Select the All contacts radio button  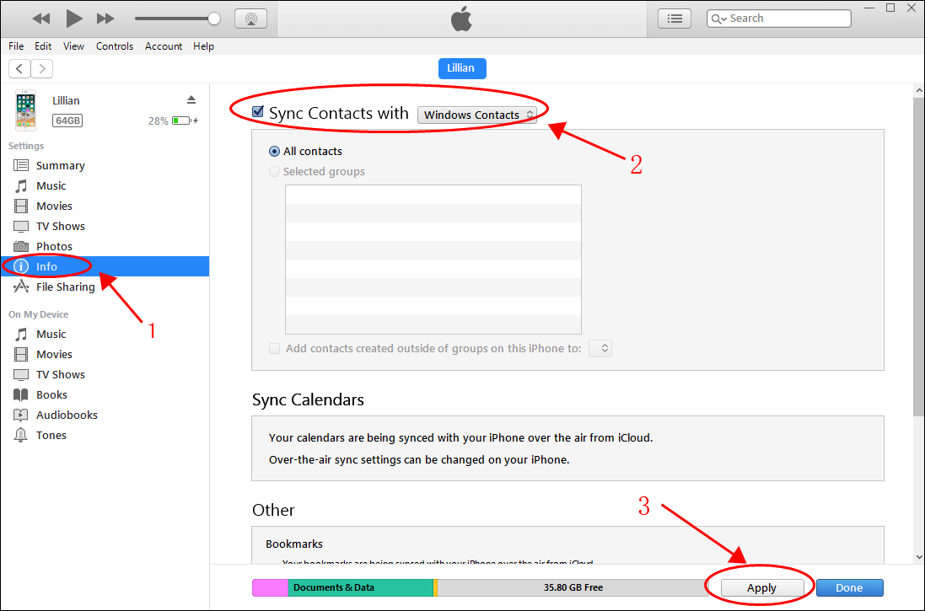pos(274,152)
